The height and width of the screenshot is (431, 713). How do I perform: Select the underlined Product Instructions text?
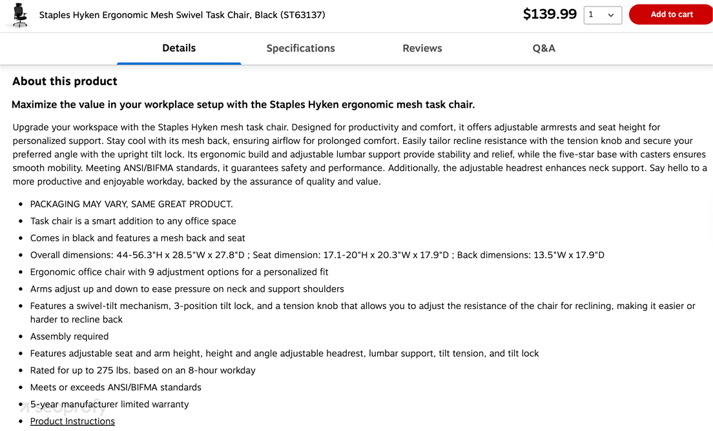72,421
